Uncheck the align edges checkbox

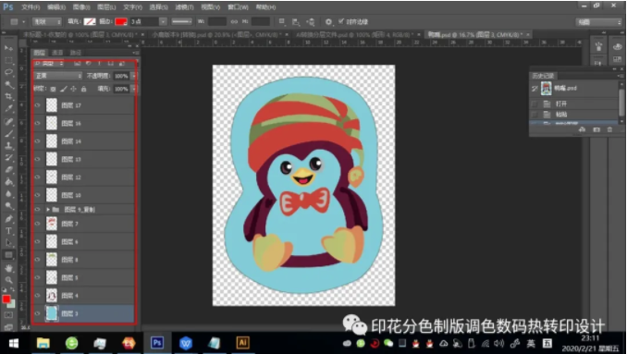(x=341, y=21)
